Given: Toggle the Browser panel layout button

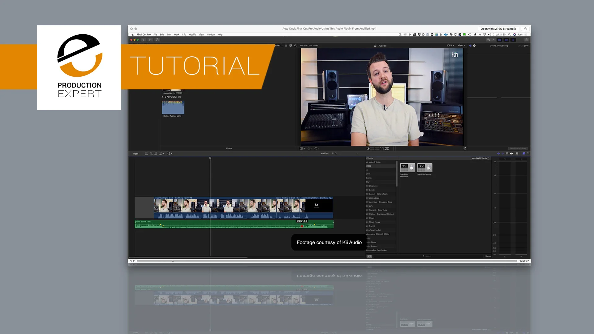Looking at the screenshot, I should tap(499, 40).
